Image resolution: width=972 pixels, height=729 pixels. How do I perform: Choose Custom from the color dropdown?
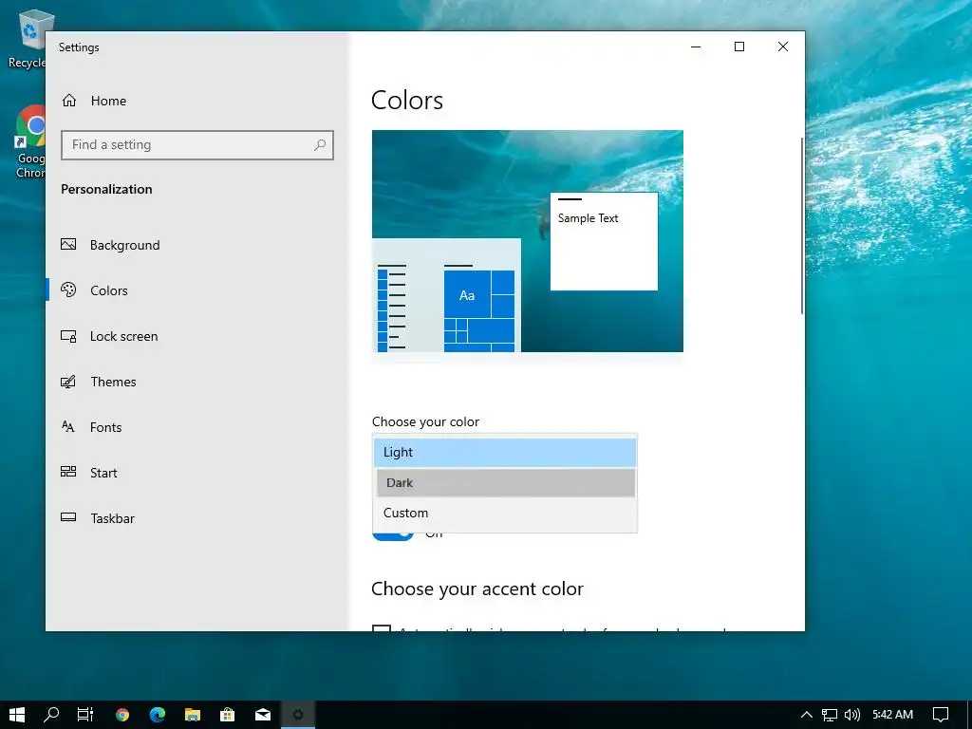click(x=505, y=513)
